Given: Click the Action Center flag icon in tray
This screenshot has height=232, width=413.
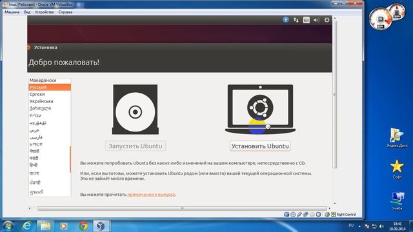Looking at the screenshot, I should tap(367, 226).
